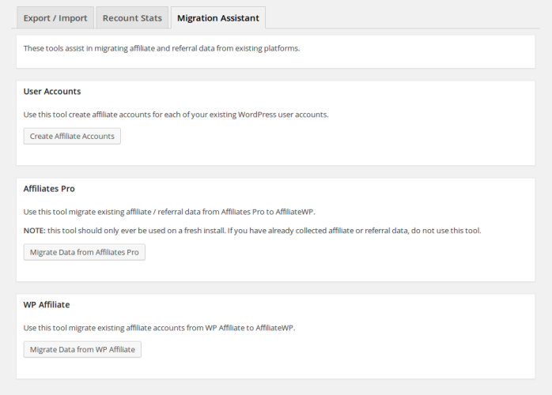This screenshot has width=552, height=395.
Task: Open the Recount Stats tab
Action: pyautogui.click(x=132, y=17)
